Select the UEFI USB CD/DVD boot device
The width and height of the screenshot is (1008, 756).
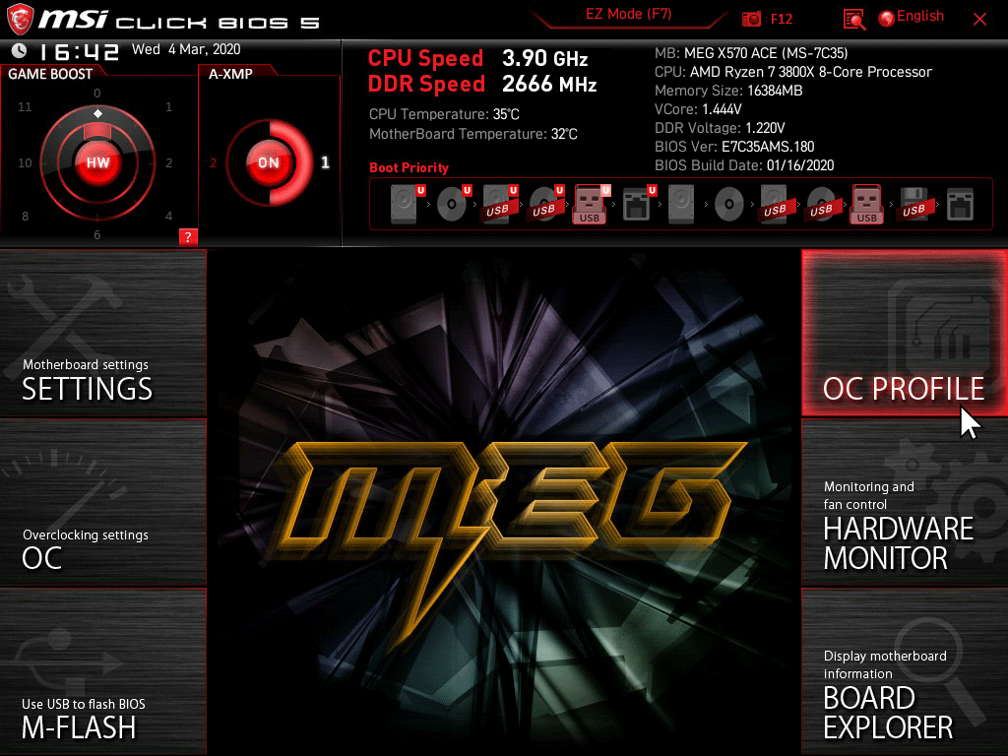pyautogui.click(x=546, y=205)
